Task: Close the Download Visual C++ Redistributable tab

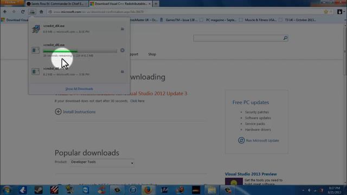Action: [x=150, y=4]
